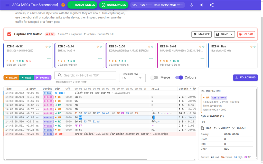This screenshot has width=263, height=164.
Task: Copy byte as C ARRAY
Action: (222, 128)
